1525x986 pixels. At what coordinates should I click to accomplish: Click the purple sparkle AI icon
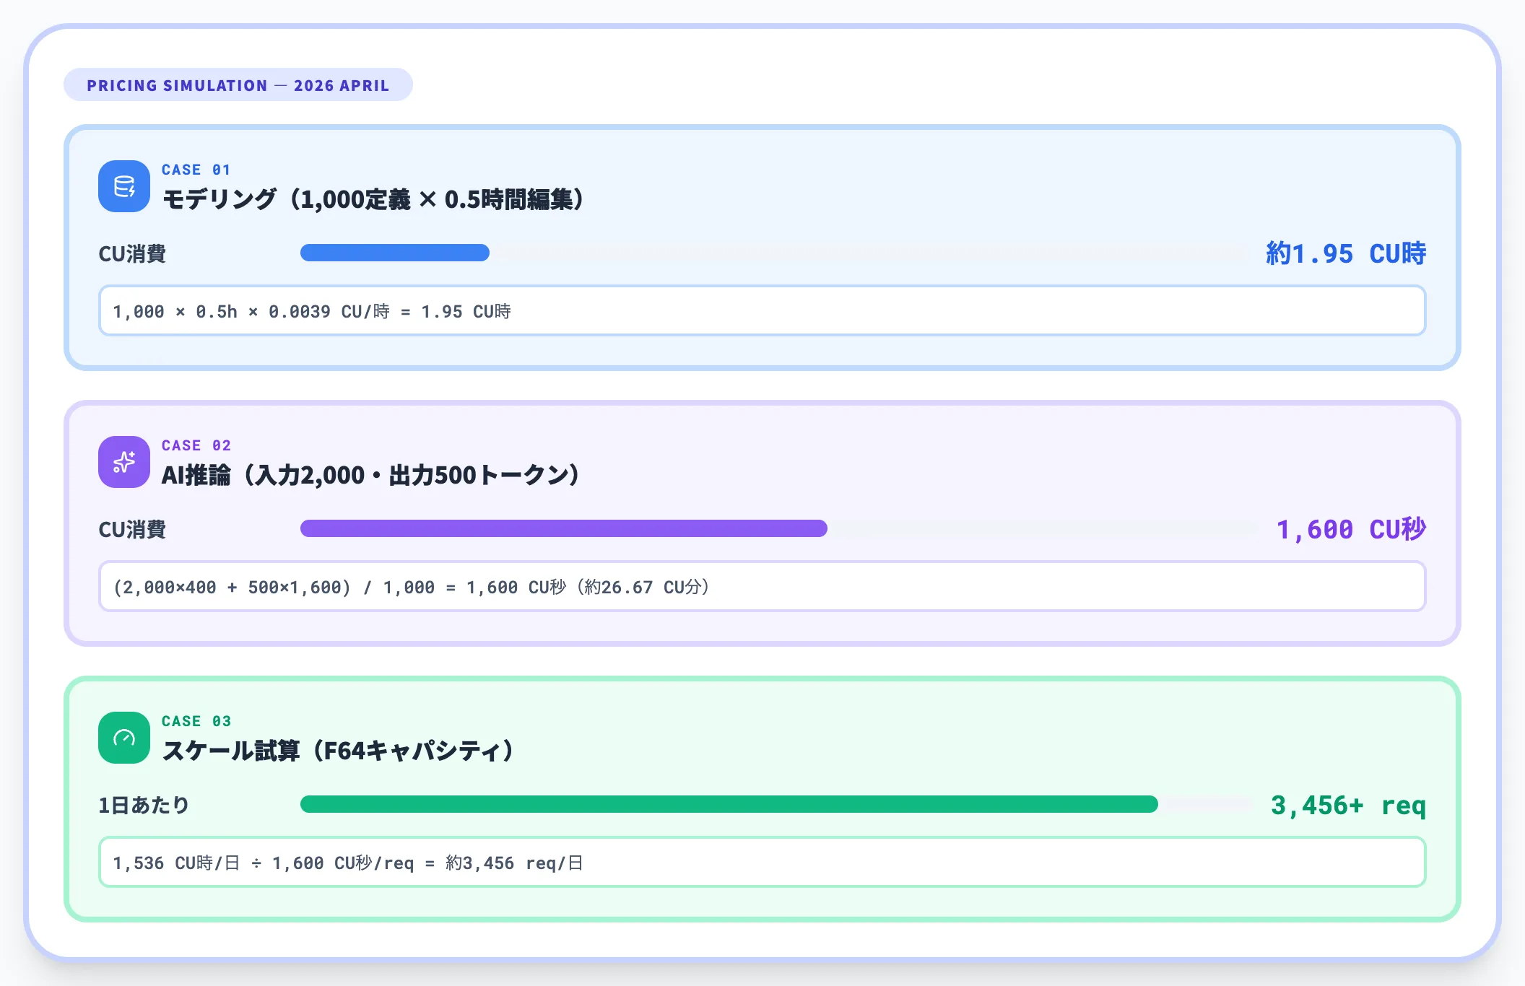[124, 462]
